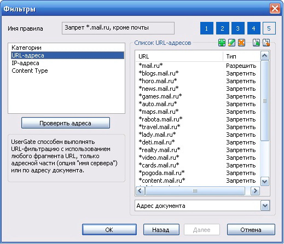This screenshot has height=244, width=284.
Task: Select the *auto.mail.ru* row
Action: [198, 104]
